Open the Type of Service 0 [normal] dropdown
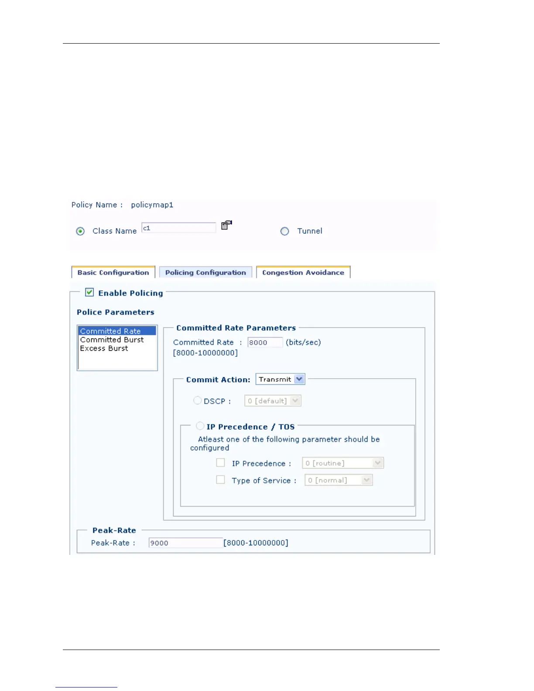Screen dimensions: 534x691 339,480
